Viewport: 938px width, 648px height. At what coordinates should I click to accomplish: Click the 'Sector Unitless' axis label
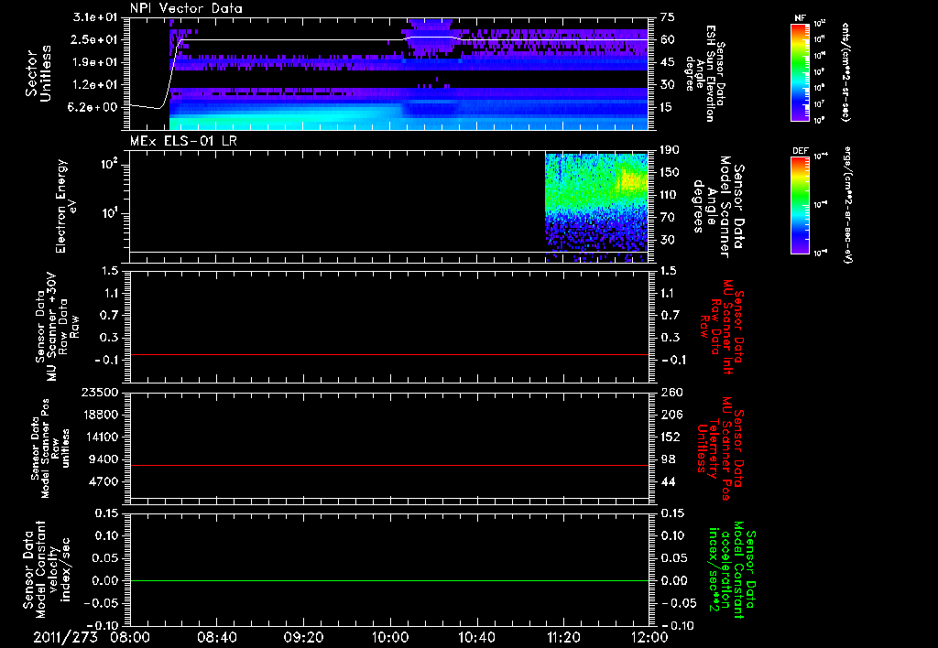(38, 73)
